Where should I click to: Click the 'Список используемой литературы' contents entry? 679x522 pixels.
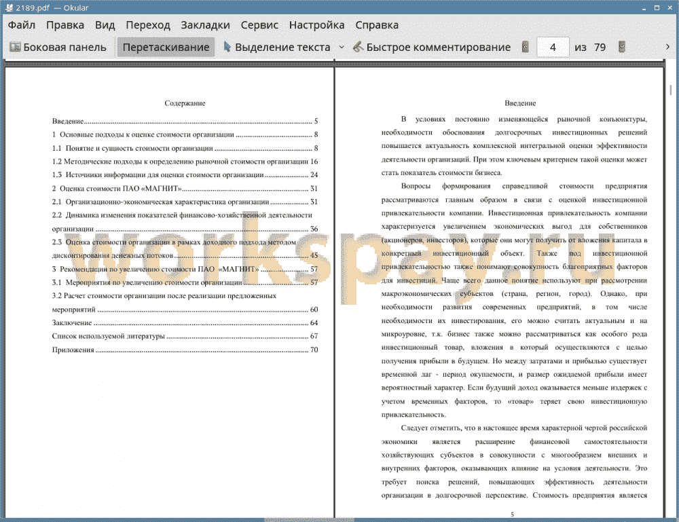click(x=185, y=336)
